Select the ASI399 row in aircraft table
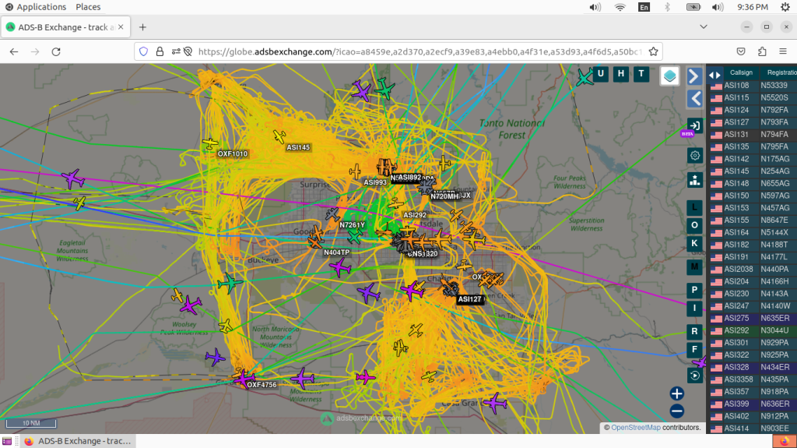797x448 pixels. point(753,404)
